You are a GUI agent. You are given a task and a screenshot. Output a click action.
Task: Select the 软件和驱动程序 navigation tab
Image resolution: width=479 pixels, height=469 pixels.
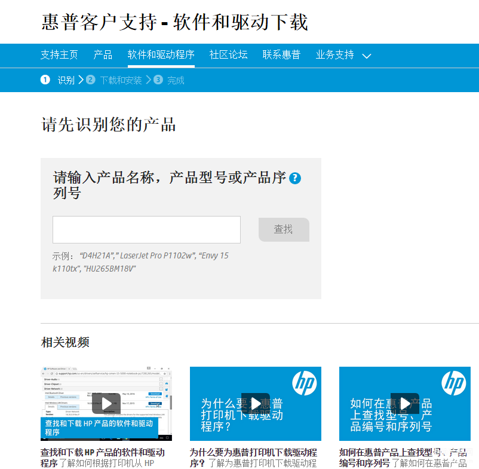coord(161,55)
